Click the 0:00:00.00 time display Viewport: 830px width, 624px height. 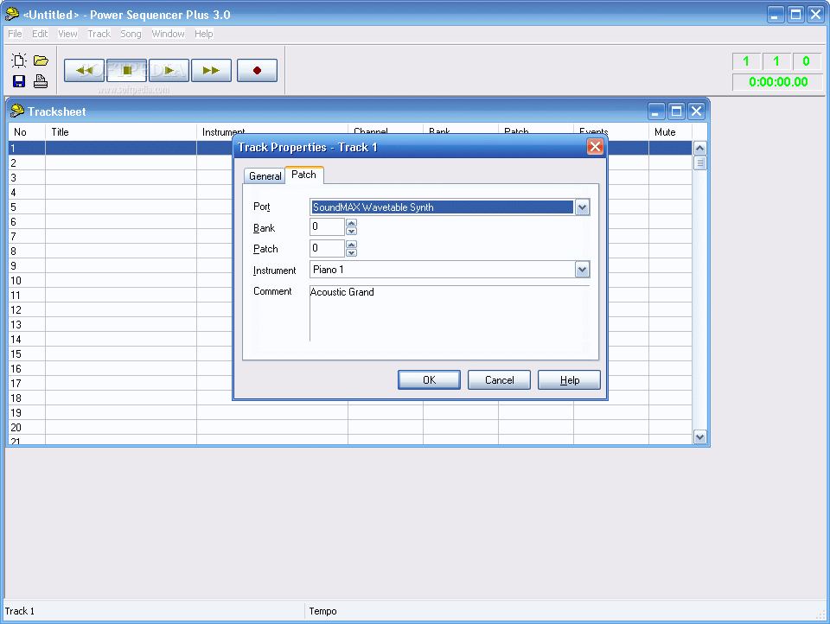click(777, 82)
